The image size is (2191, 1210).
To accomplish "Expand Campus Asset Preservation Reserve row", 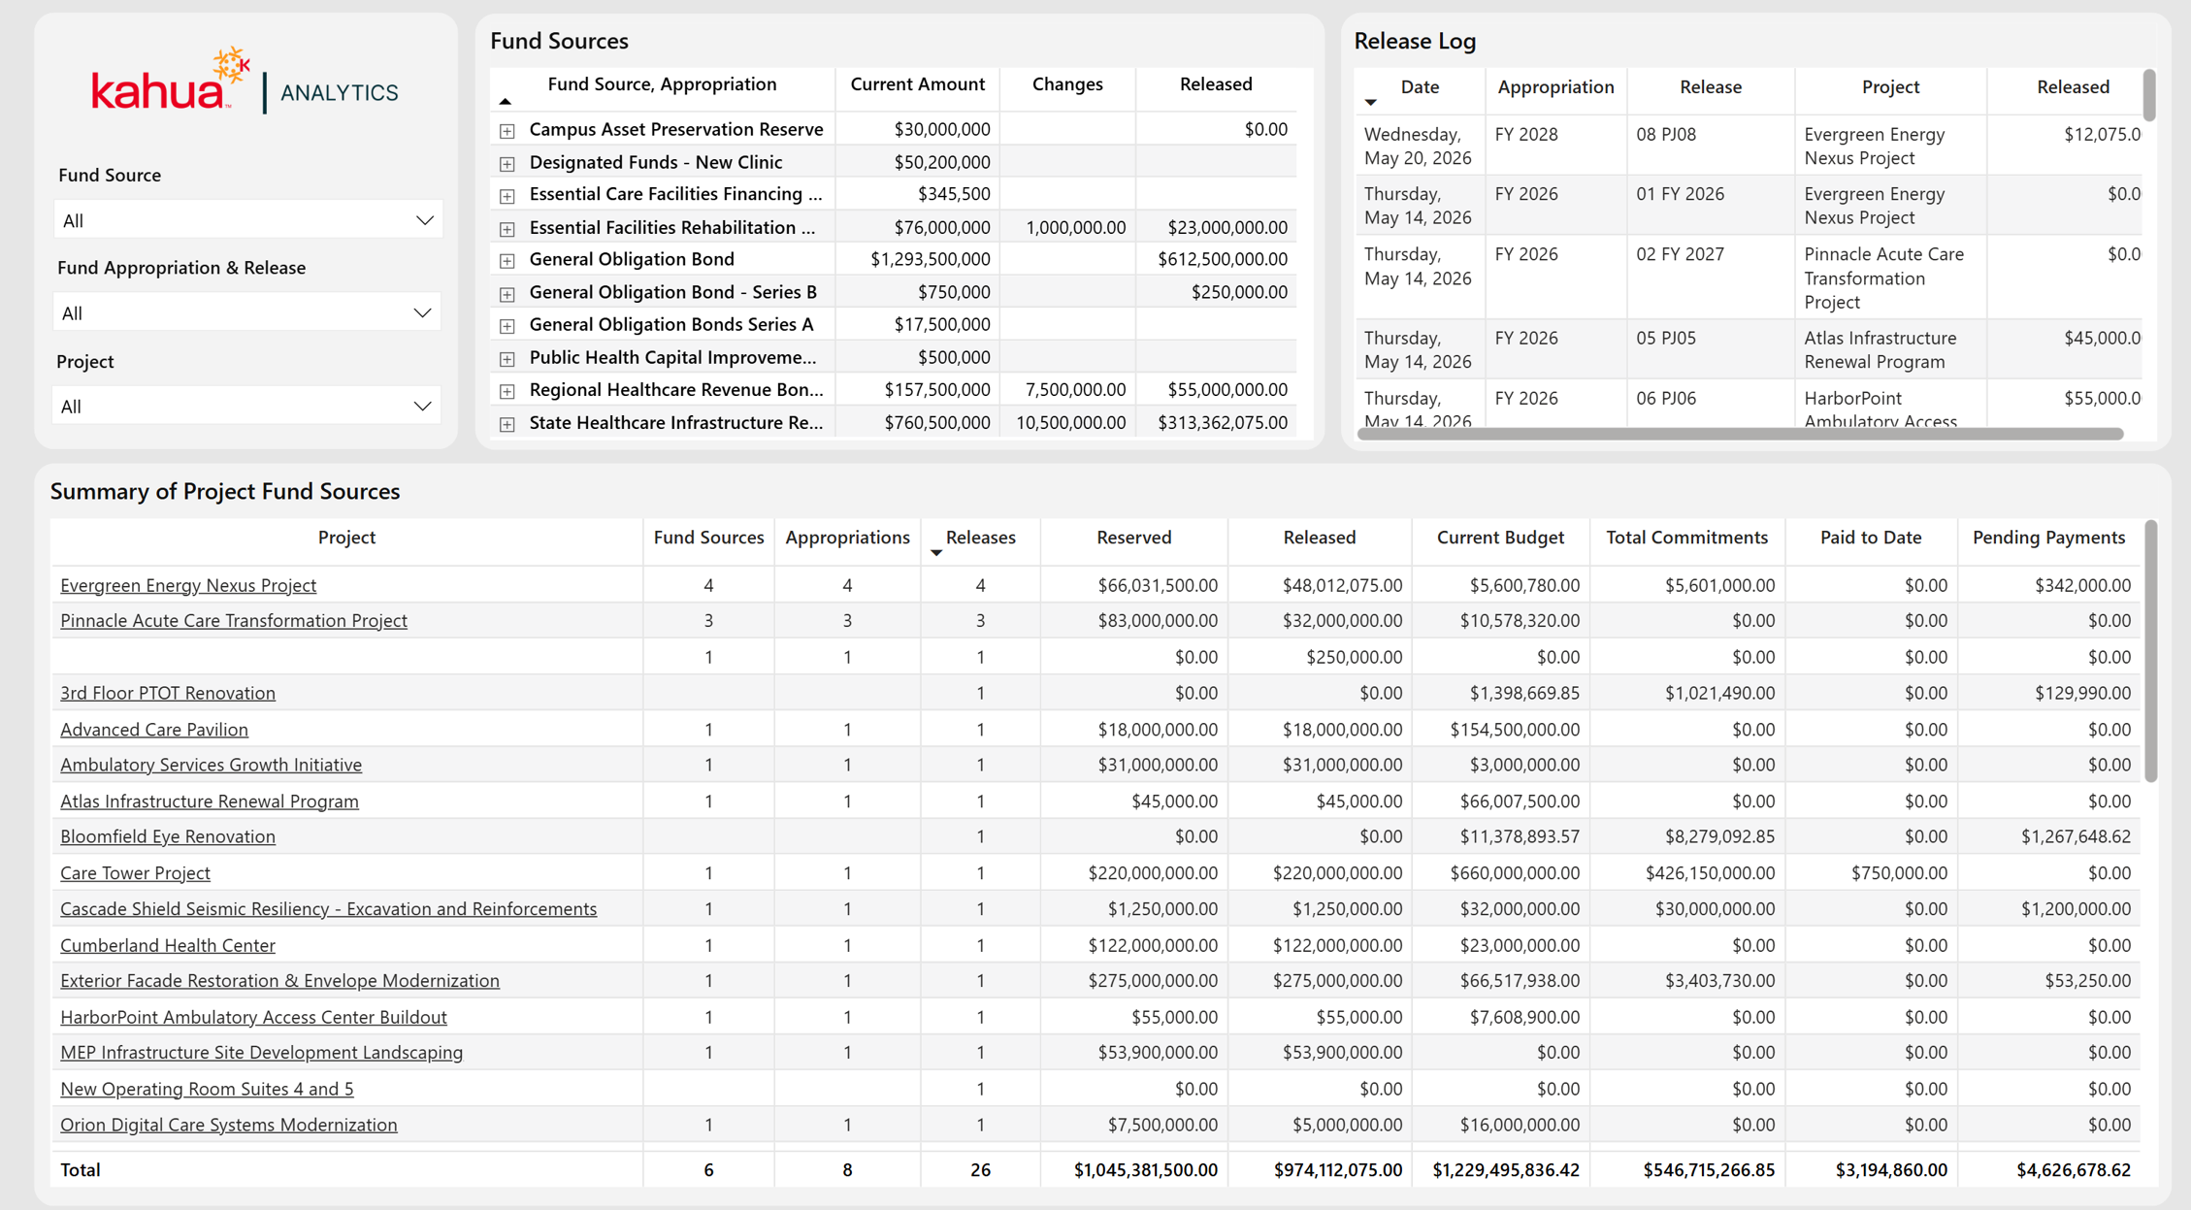I will [x=507, y=130].
